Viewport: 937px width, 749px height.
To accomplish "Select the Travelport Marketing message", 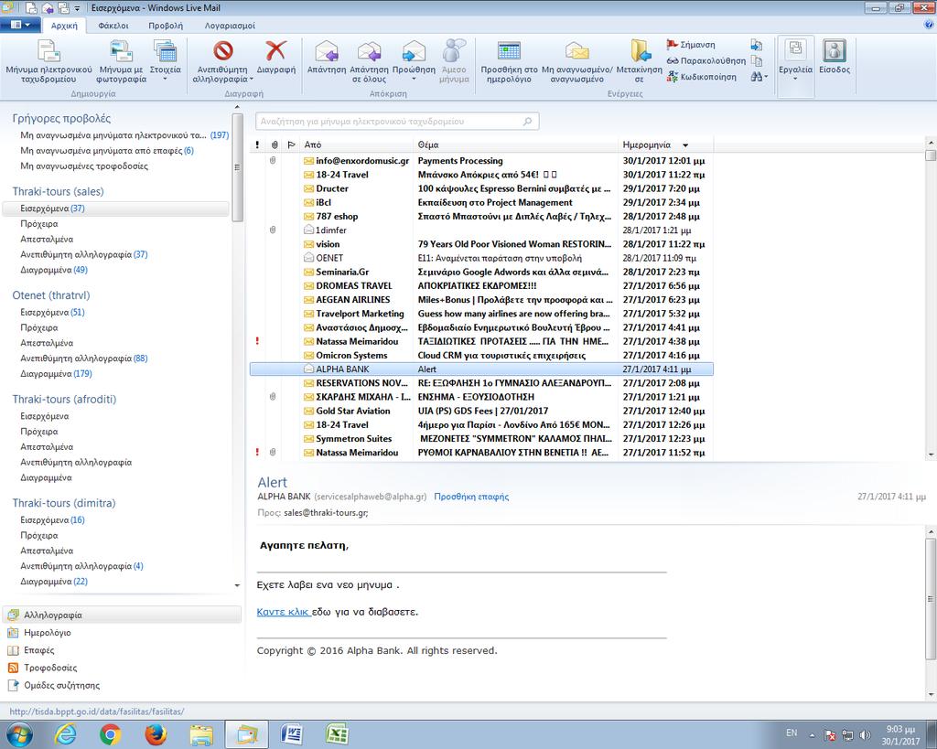I will tap(481, 314).
